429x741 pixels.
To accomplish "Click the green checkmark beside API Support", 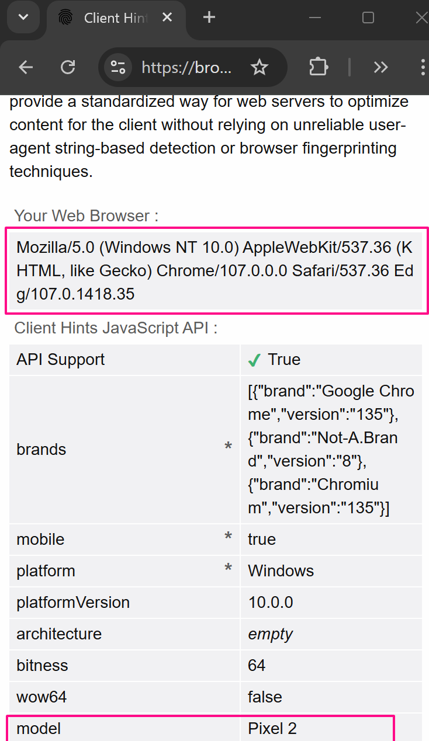I will pyautogui.click(x=253, y=360).
